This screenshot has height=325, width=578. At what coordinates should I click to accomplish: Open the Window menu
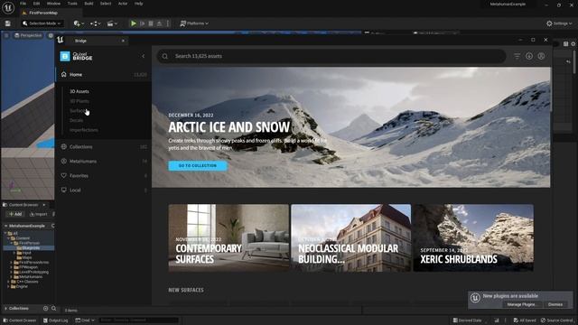(x=53, y=4)
